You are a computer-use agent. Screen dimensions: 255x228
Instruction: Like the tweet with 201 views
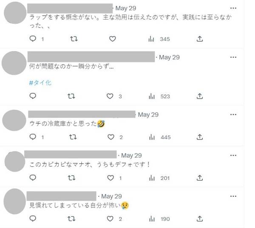[x=110, y=178]
